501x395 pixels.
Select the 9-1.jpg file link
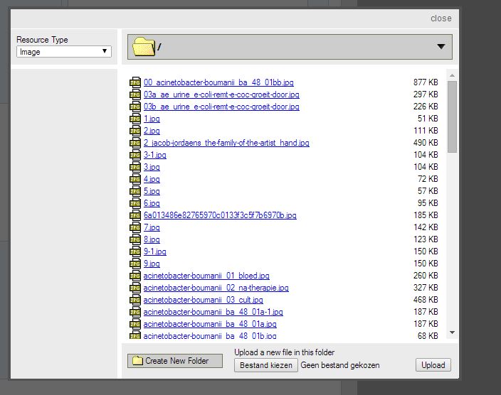(155, 251)
